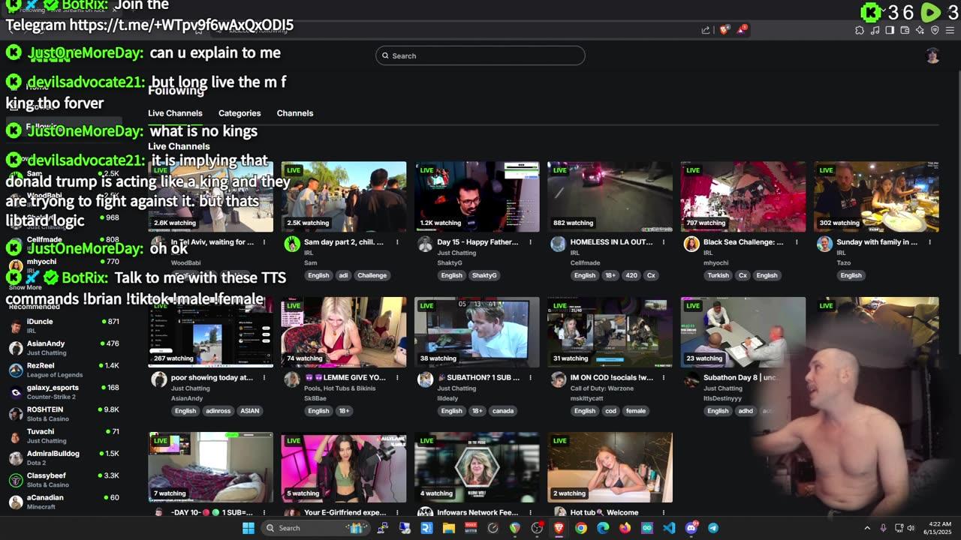Click the Turkish tag under Black Sea stream
Viewport: 961px width, 540px height.
click(718, 275)
